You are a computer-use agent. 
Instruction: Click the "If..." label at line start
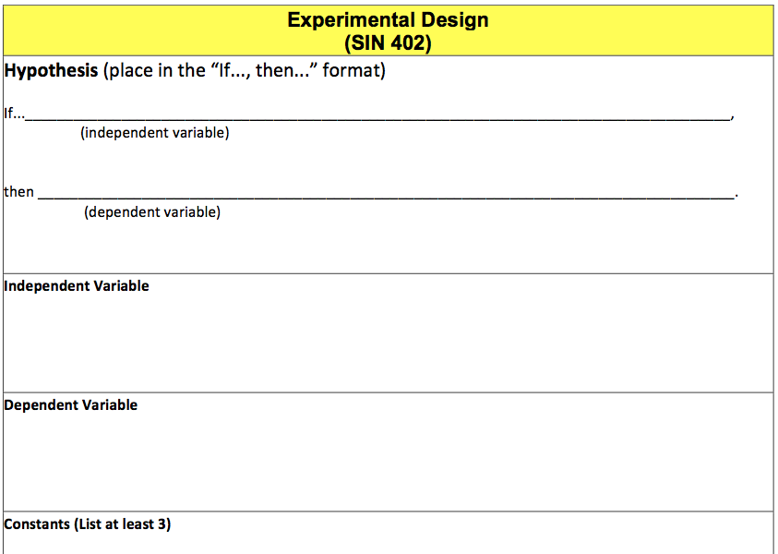[x=14, y=114]
